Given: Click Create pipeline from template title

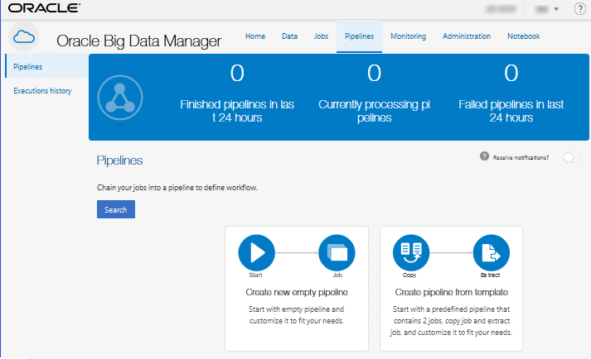Looking at the screenshot, I should click(x=452, y=292).
